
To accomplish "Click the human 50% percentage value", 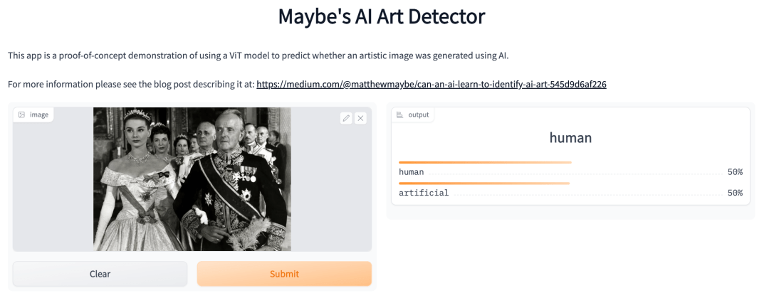I will click(735, 172).
